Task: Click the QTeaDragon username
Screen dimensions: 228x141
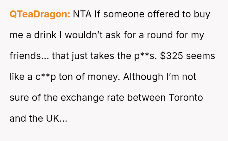Action: pos(40,14)
